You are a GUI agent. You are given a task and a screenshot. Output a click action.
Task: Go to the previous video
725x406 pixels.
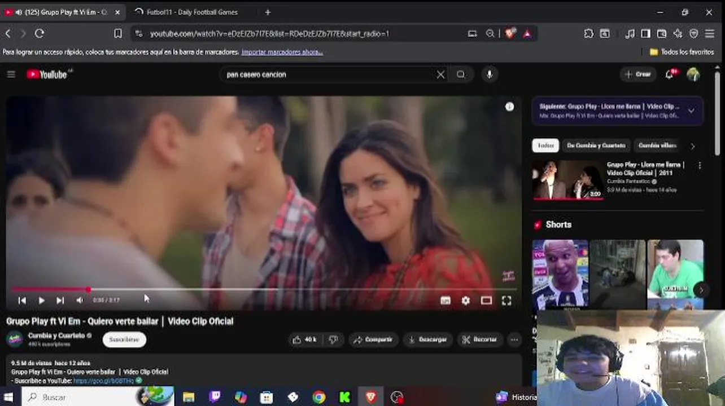pyautogui.click(x=22, y=301)
